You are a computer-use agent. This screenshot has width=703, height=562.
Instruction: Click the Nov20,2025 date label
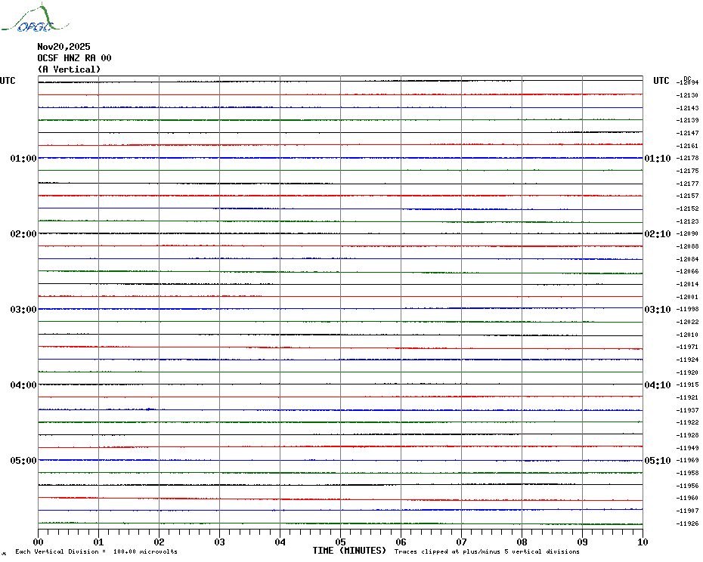[63, 46]
